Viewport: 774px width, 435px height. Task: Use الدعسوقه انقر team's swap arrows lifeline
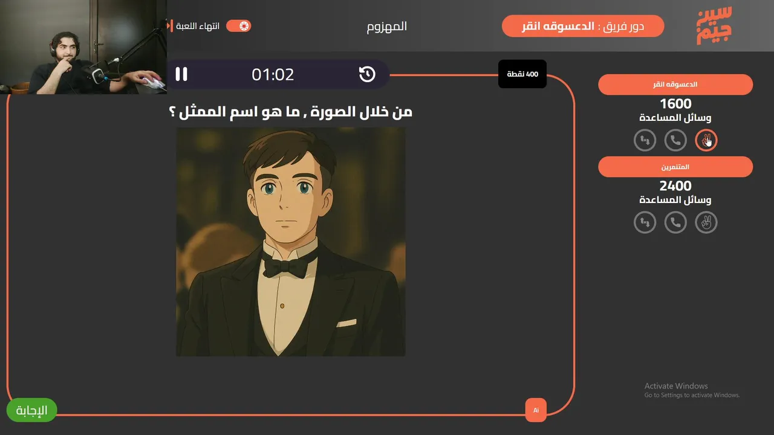[645, 141]
